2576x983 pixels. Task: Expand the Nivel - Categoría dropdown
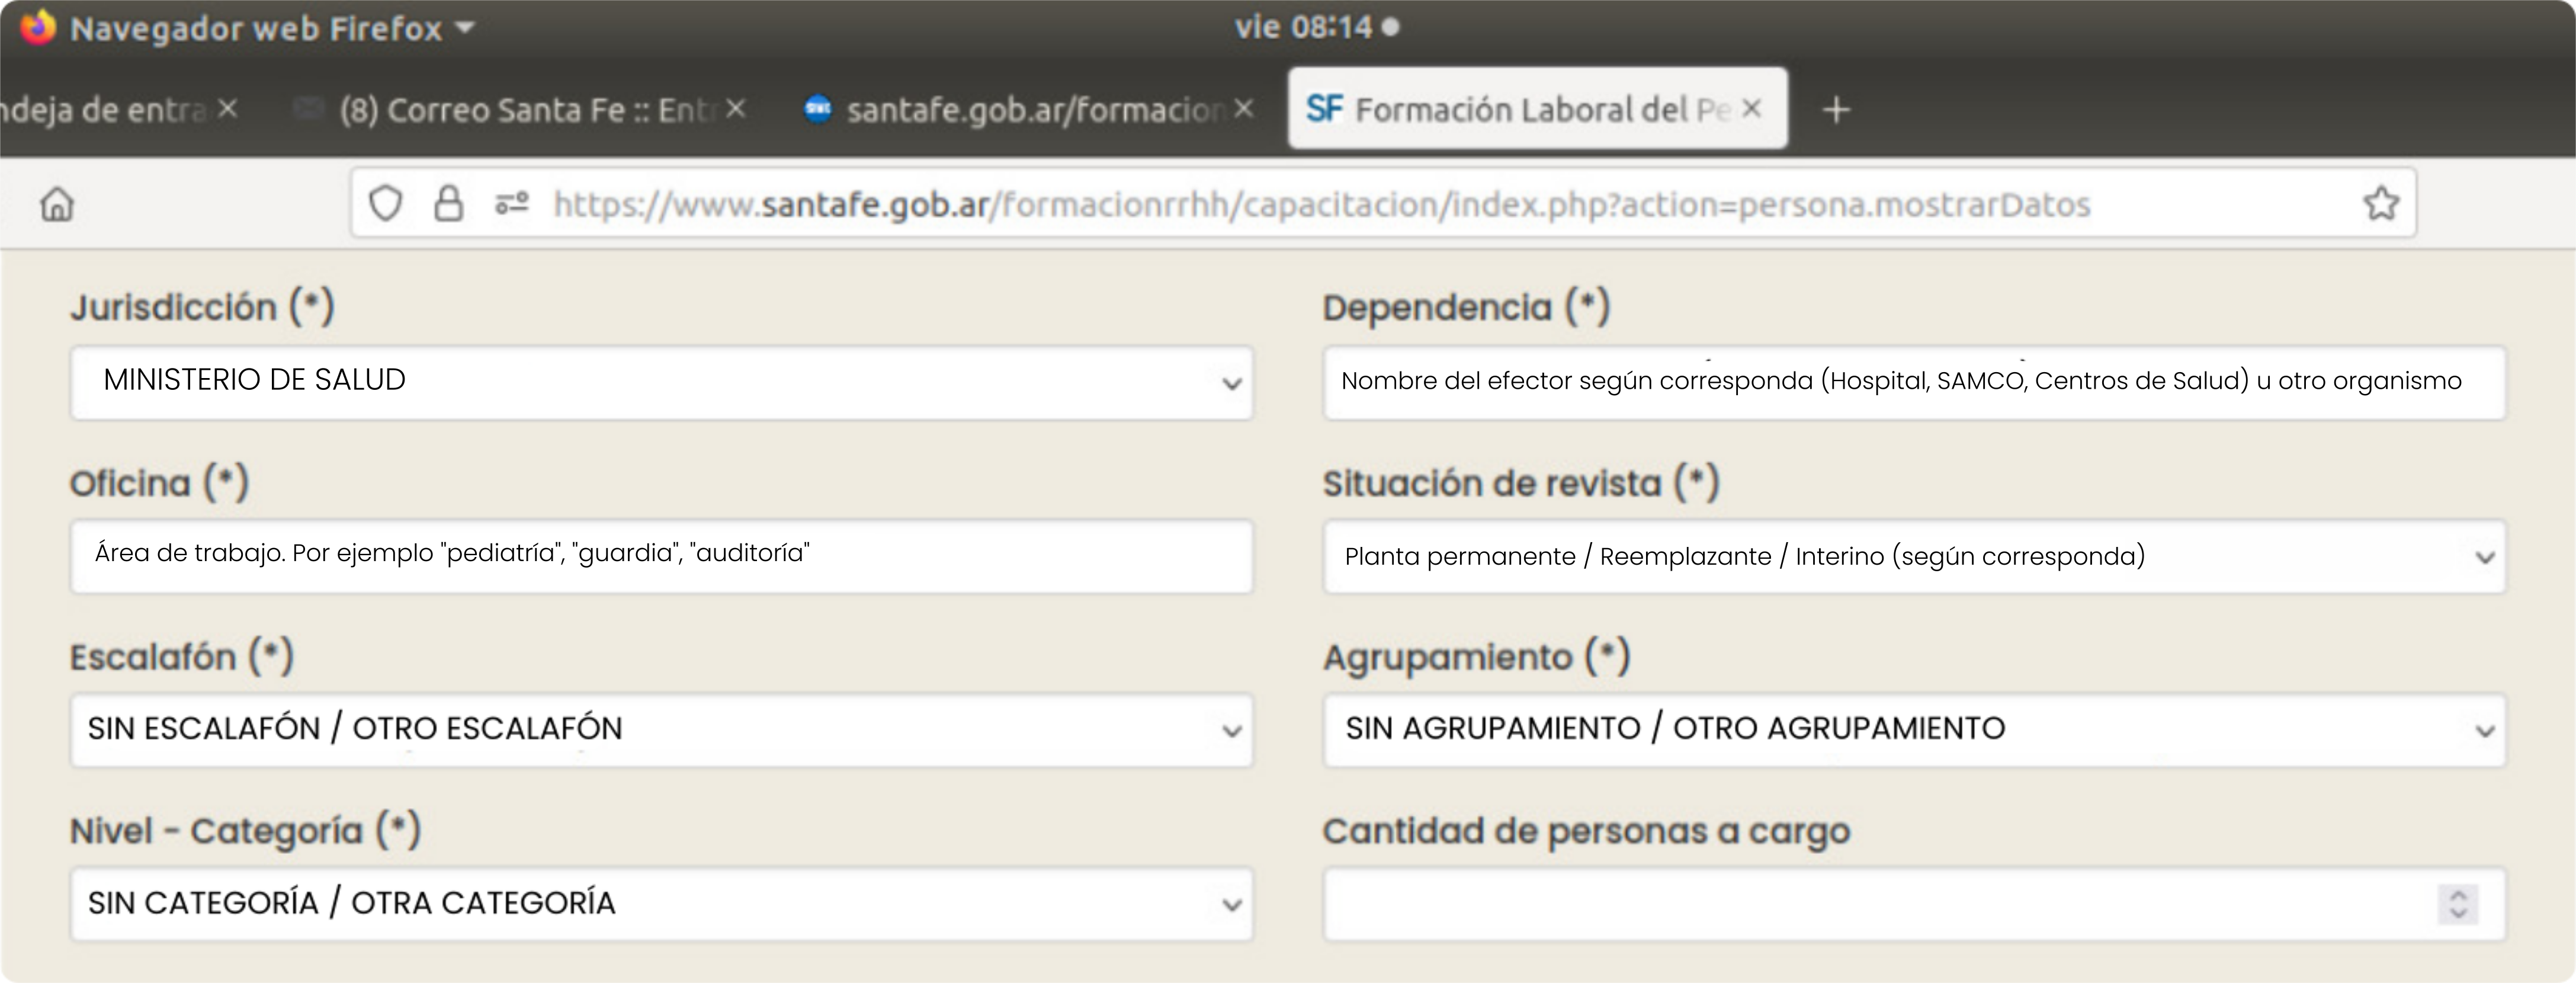coord(660,904)
